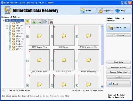Toggle the TIFF tree checkbox
The height and width of the screenshot is (101, 133).
click(10, 23)
